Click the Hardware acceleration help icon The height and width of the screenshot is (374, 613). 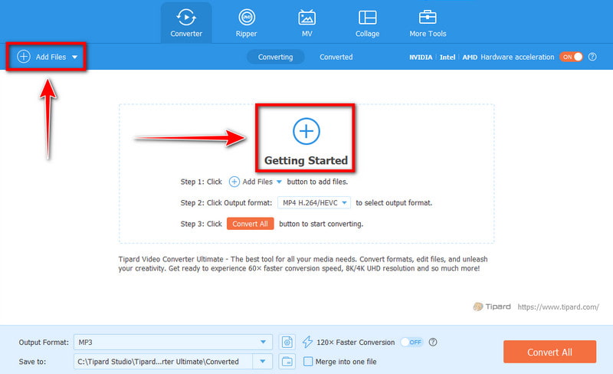[x=592, y=57]
